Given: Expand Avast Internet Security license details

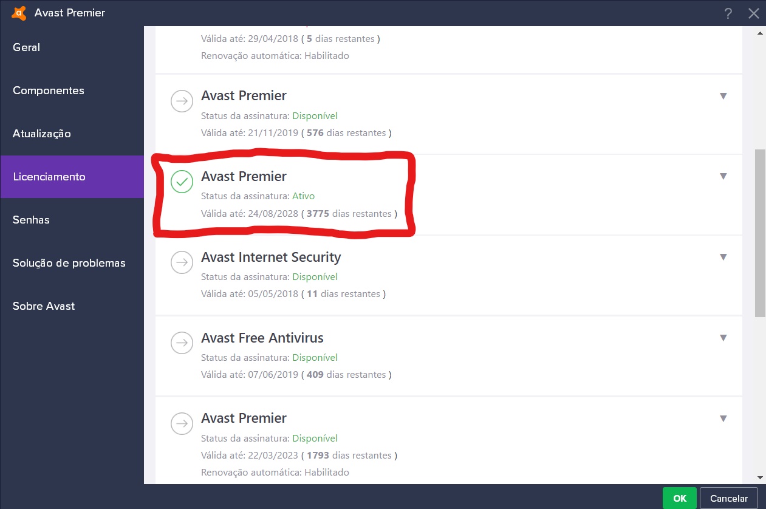Looking at the screenshot, I should (723, 258).
